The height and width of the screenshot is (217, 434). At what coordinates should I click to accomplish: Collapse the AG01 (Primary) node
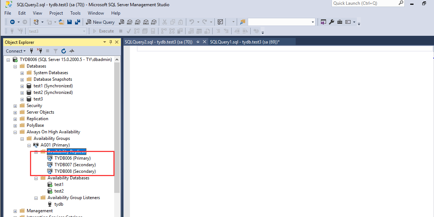pyautogui.click(x=29, y=145)
